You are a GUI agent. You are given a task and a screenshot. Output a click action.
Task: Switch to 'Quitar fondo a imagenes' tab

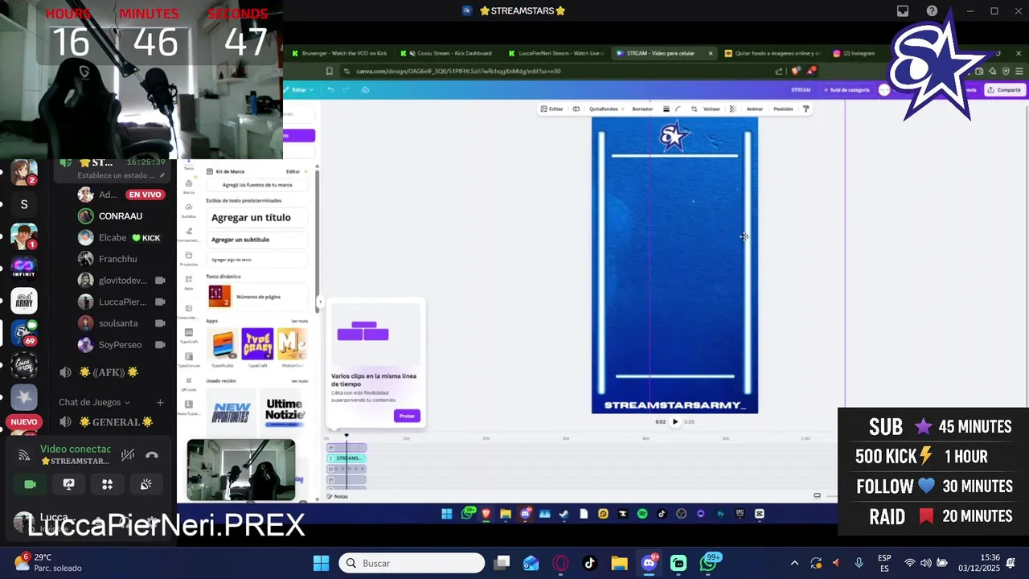coord(772,53)
